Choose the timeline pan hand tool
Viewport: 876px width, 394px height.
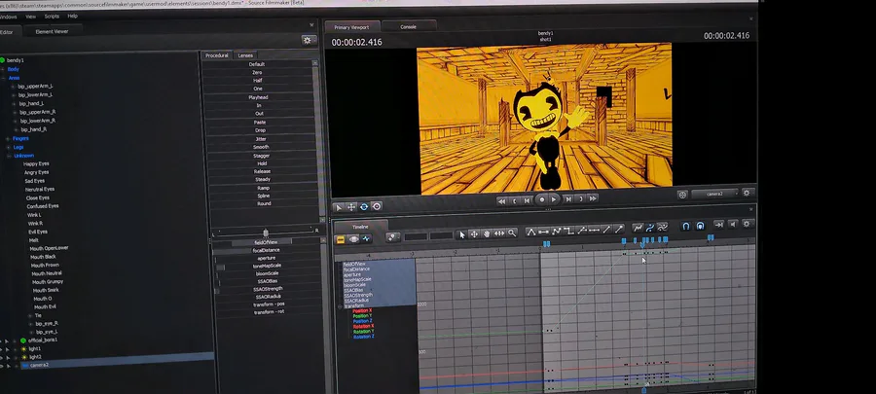[x=487, y=233]
